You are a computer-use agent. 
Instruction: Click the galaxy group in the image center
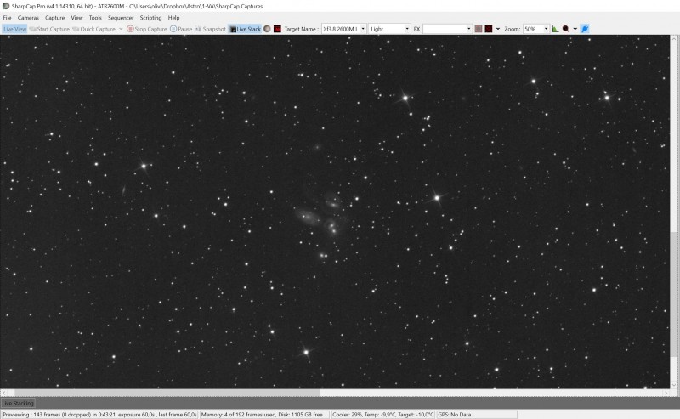tap(321, 217)
